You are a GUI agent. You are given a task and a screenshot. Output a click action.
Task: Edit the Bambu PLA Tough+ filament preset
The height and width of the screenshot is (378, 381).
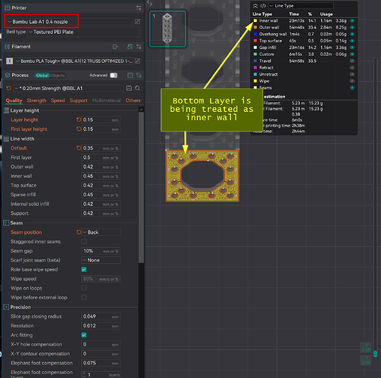(x=137, y=60)
